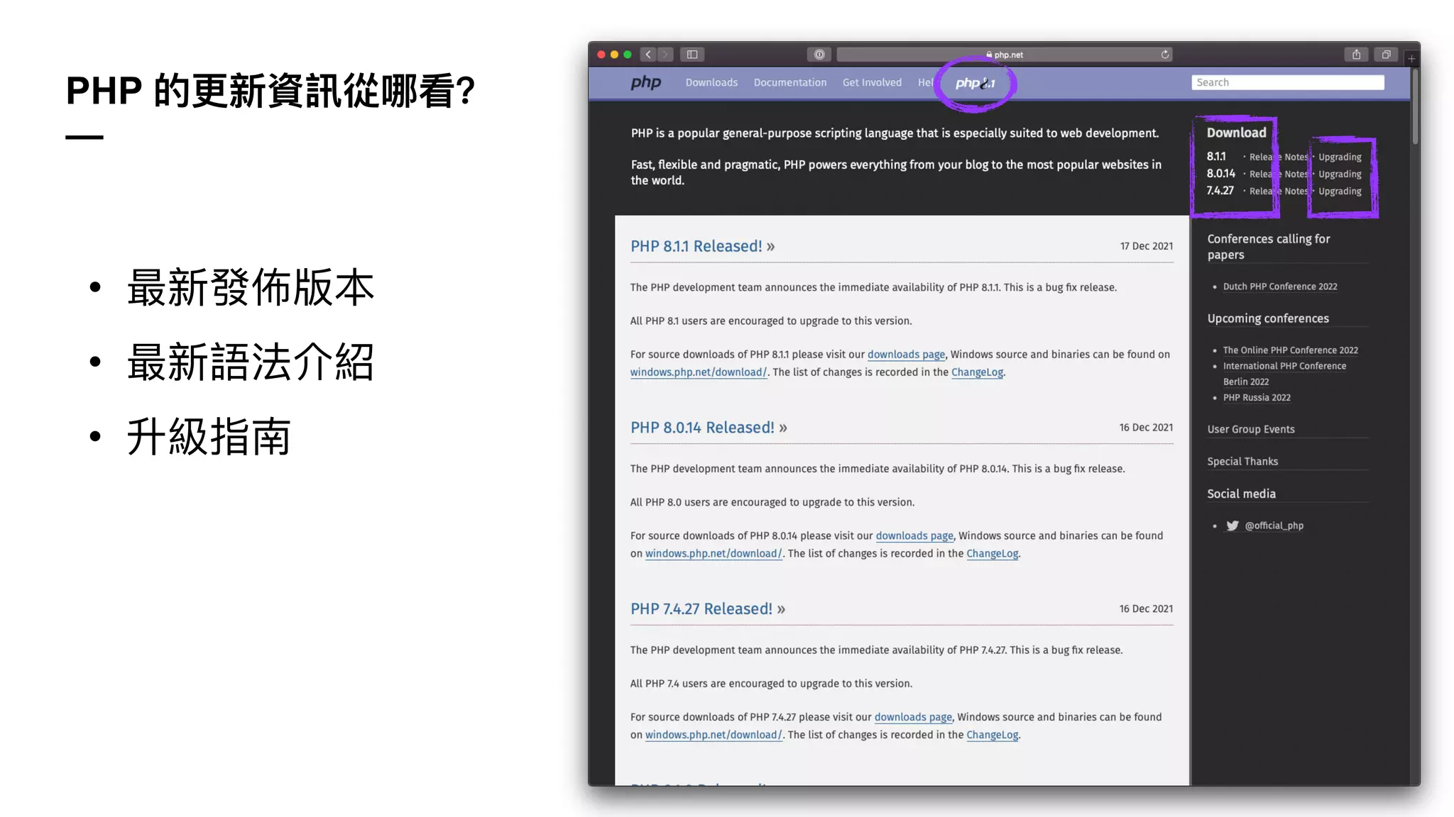
Task: Click the Twitter bird icon under Social media
Action: pos(1232,526)
